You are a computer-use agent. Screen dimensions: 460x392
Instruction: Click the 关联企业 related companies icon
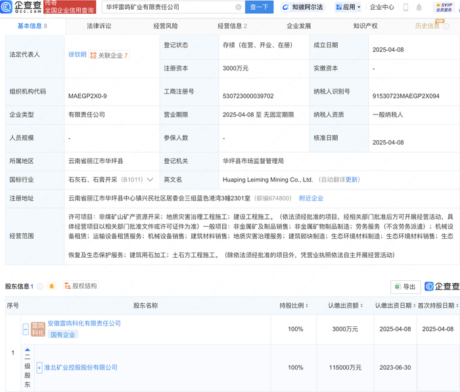(93, 55)
